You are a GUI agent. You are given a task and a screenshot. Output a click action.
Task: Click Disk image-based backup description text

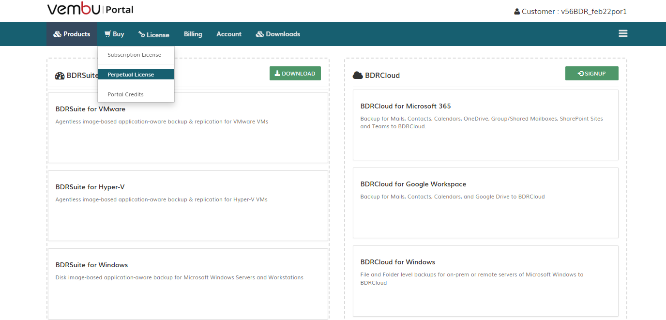[x=180, y=277]
